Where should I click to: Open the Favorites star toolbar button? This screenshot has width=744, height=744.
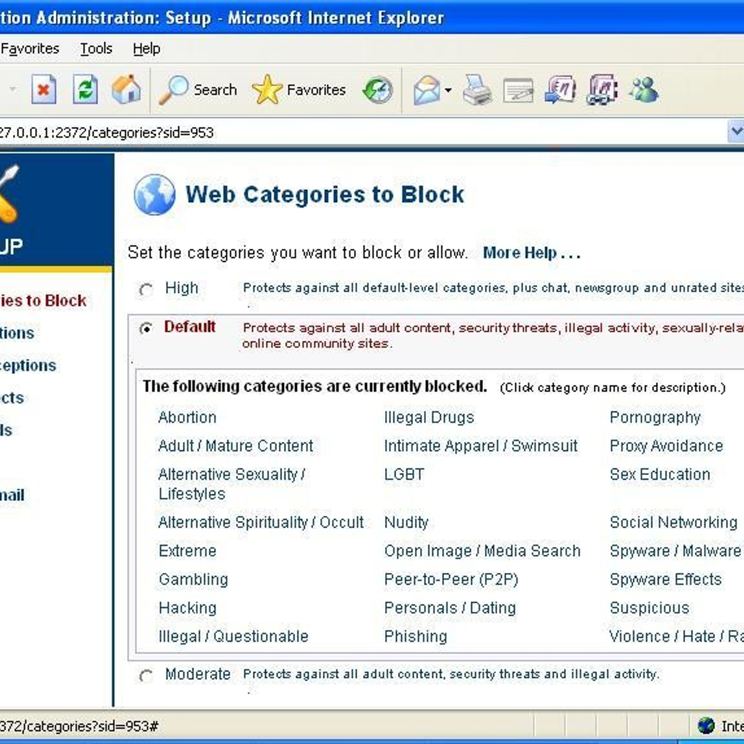pos(299,91)
